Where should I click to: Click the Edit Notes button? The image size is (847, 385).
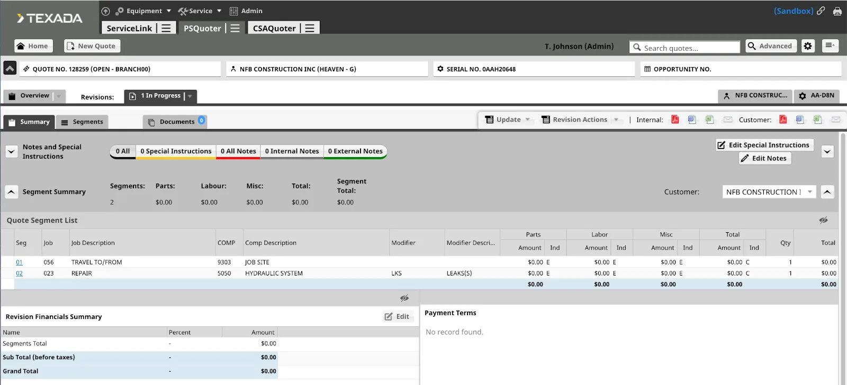pos(765,158)
